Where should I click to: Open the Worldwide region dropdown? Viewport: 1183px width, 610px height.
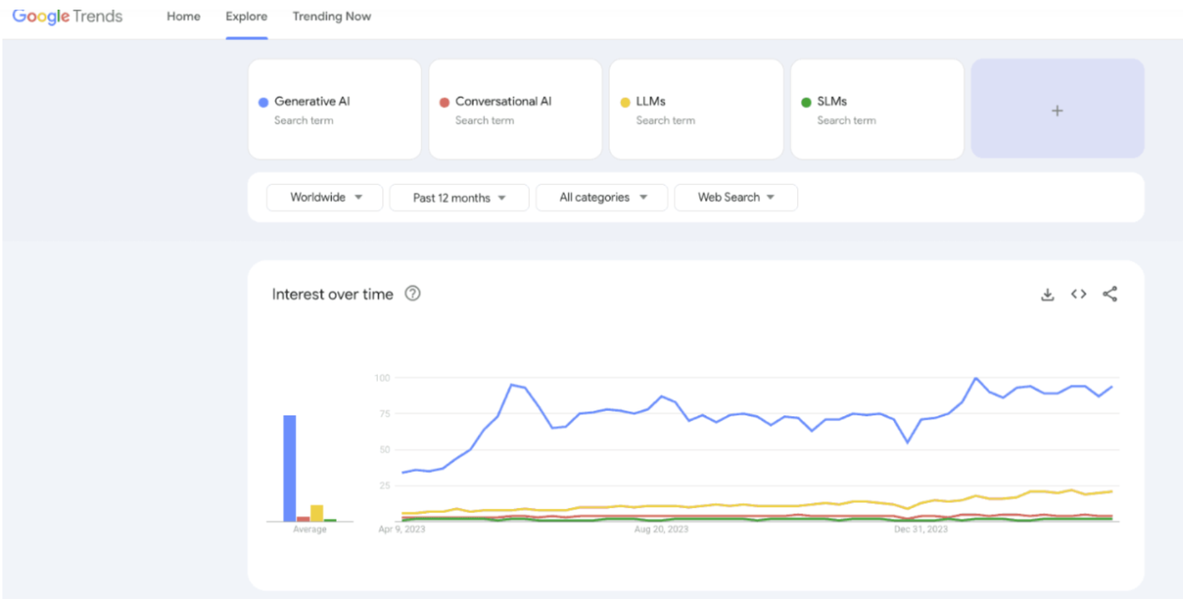point(325,197)
